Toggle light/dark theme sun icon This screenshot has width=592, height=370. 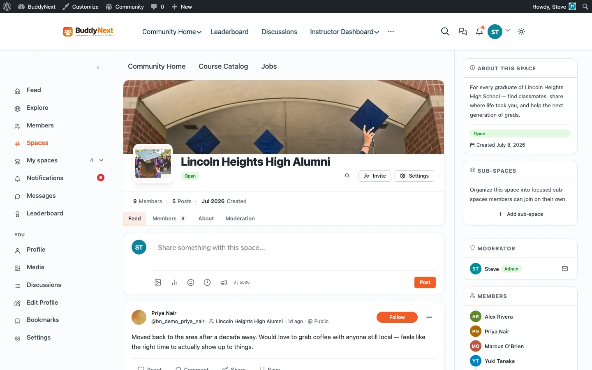[x=521, y=32]
